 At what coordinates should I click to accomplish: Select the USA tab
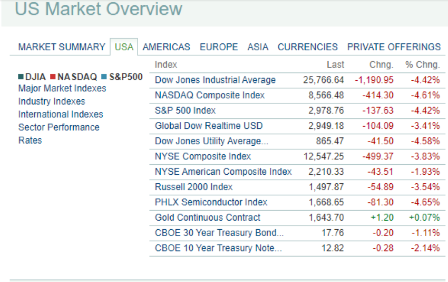click(124, 47)
